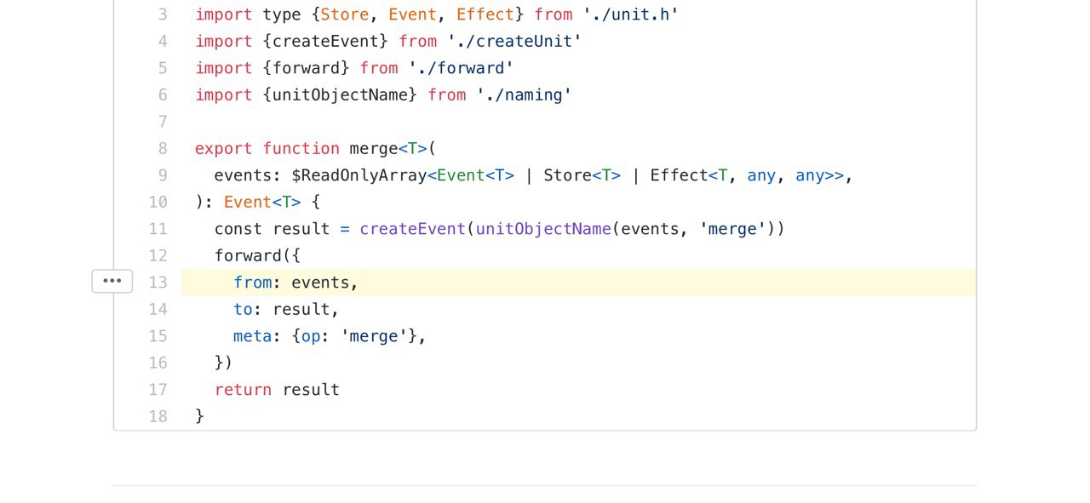1090x503 pixels.
Task: Click 'export function' keywords on line 8
Action: pyautogui.click(x=267, y=148)
